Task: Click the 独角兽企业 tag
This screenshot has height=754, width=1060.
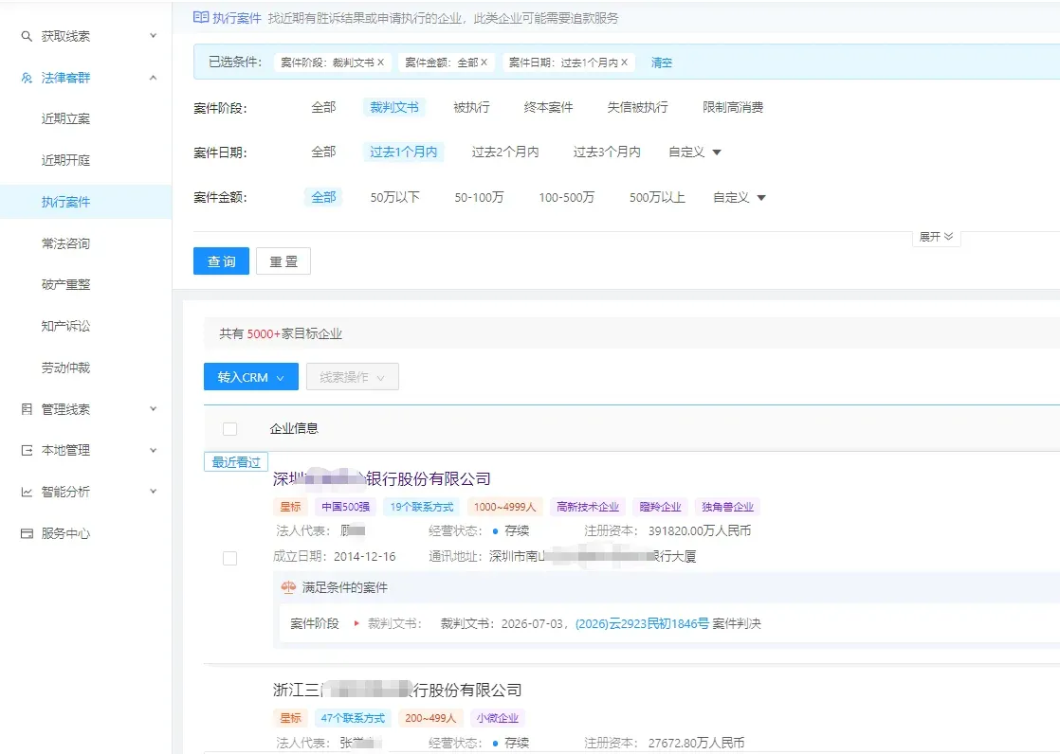Action: (727, 507)
